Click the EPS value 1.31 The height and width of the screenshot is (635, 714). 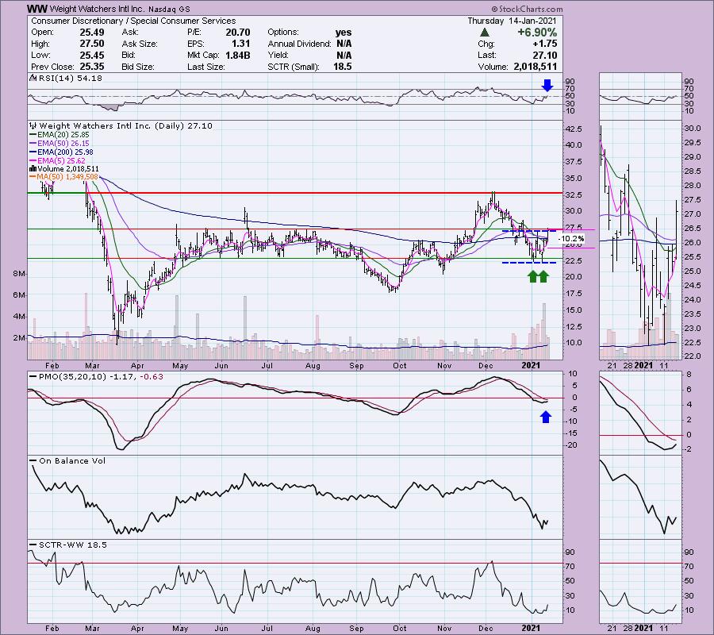pyautogui.click(x=241, y=44)
